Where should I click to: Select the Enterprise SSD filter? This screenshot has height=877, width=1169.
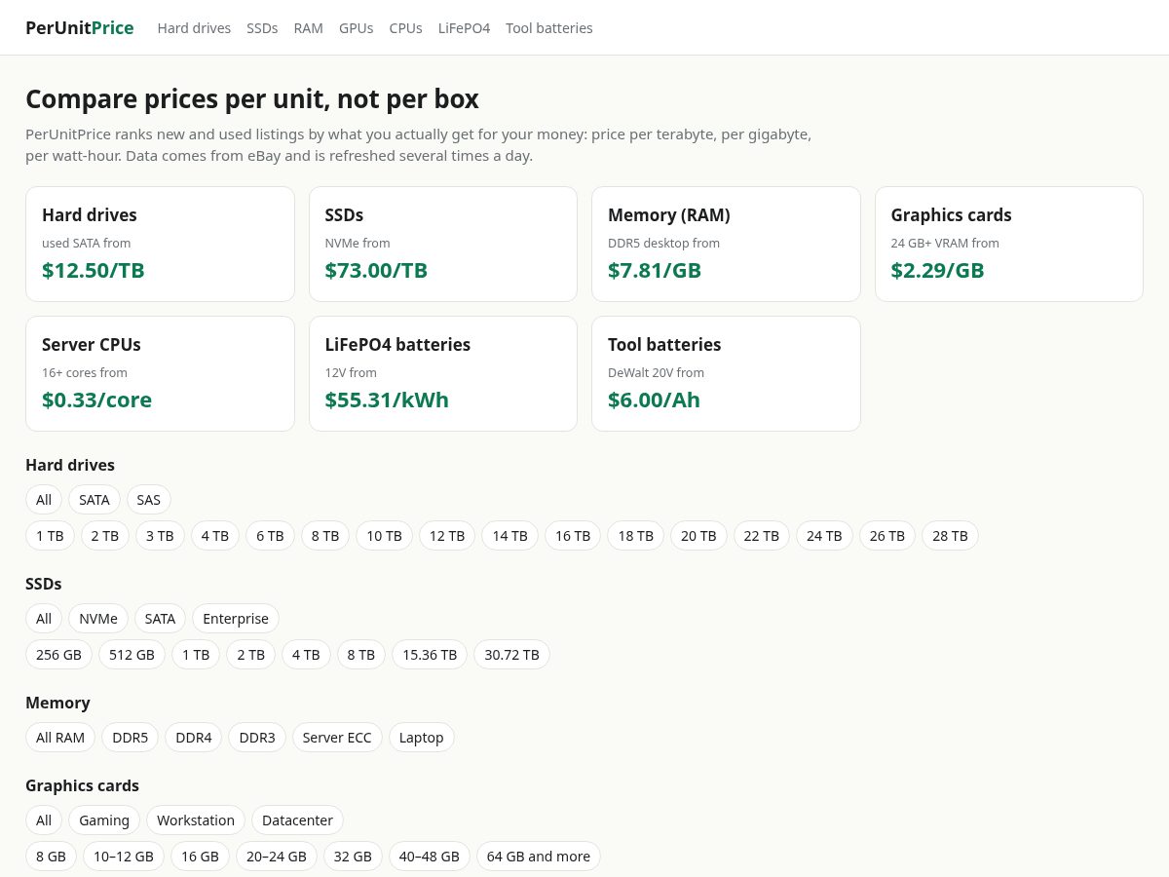click(236, 619)
